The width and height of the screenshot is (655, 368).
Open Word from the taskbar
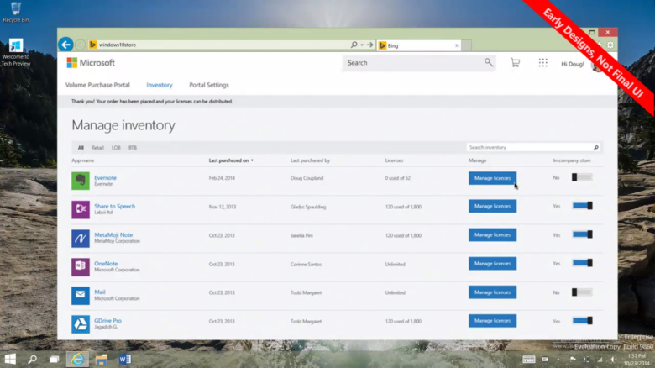125,359
